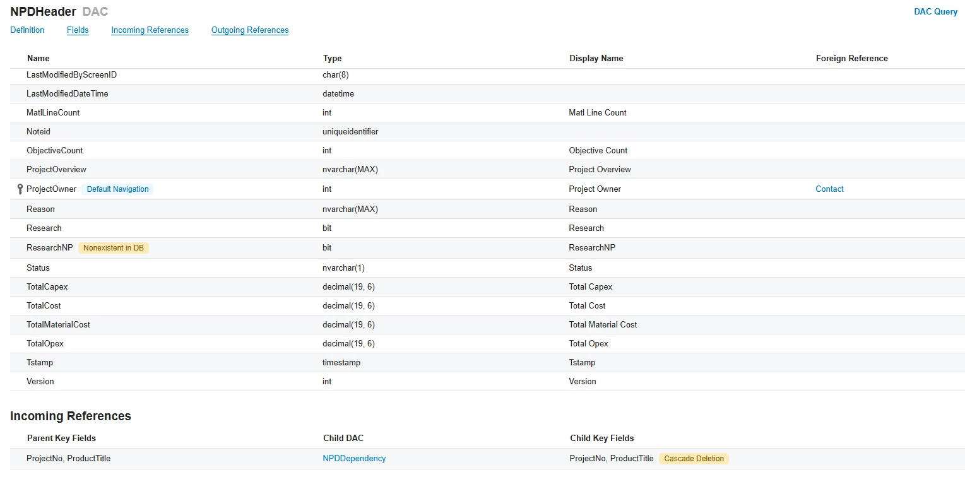Image resolution: width=965 pixels, height=477 pixels.
Task: Switch to the Definition section
Action: coord(27,30)
